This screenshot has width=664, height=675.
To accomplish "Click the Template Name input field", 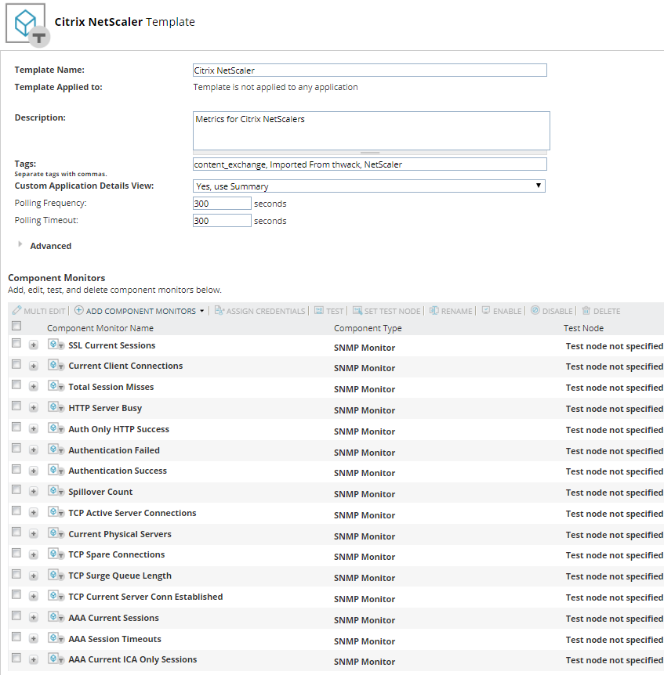I will [370, 70].
